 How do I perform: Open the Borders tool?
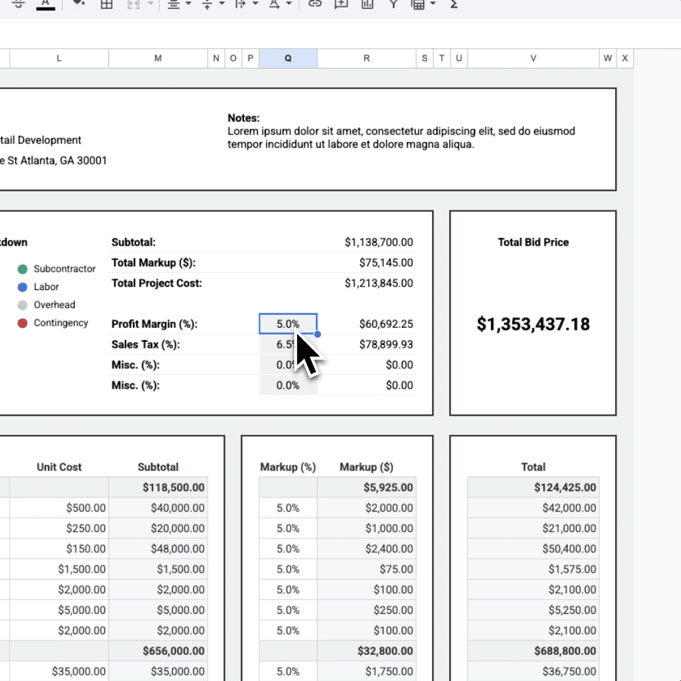106,5
